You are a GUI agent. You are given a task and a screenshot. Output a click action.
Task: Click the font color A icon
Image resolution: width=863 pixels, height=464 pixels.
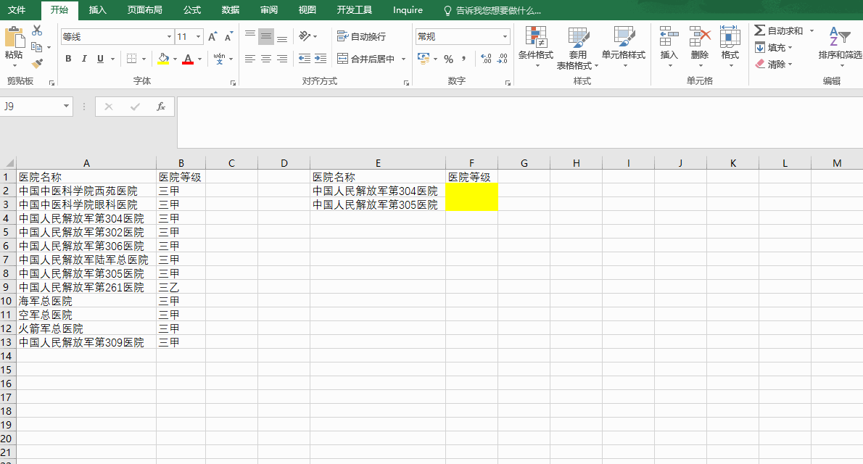coord(188,58)
